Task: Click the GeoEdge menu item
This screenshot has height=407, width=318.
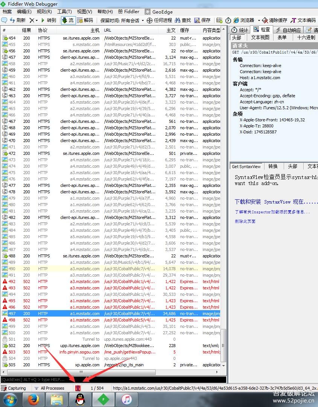Action: coord(158,12)
